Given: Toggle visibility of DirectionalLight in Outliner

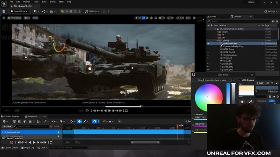Looking at the screenshot, I should [x=208, y=44].
